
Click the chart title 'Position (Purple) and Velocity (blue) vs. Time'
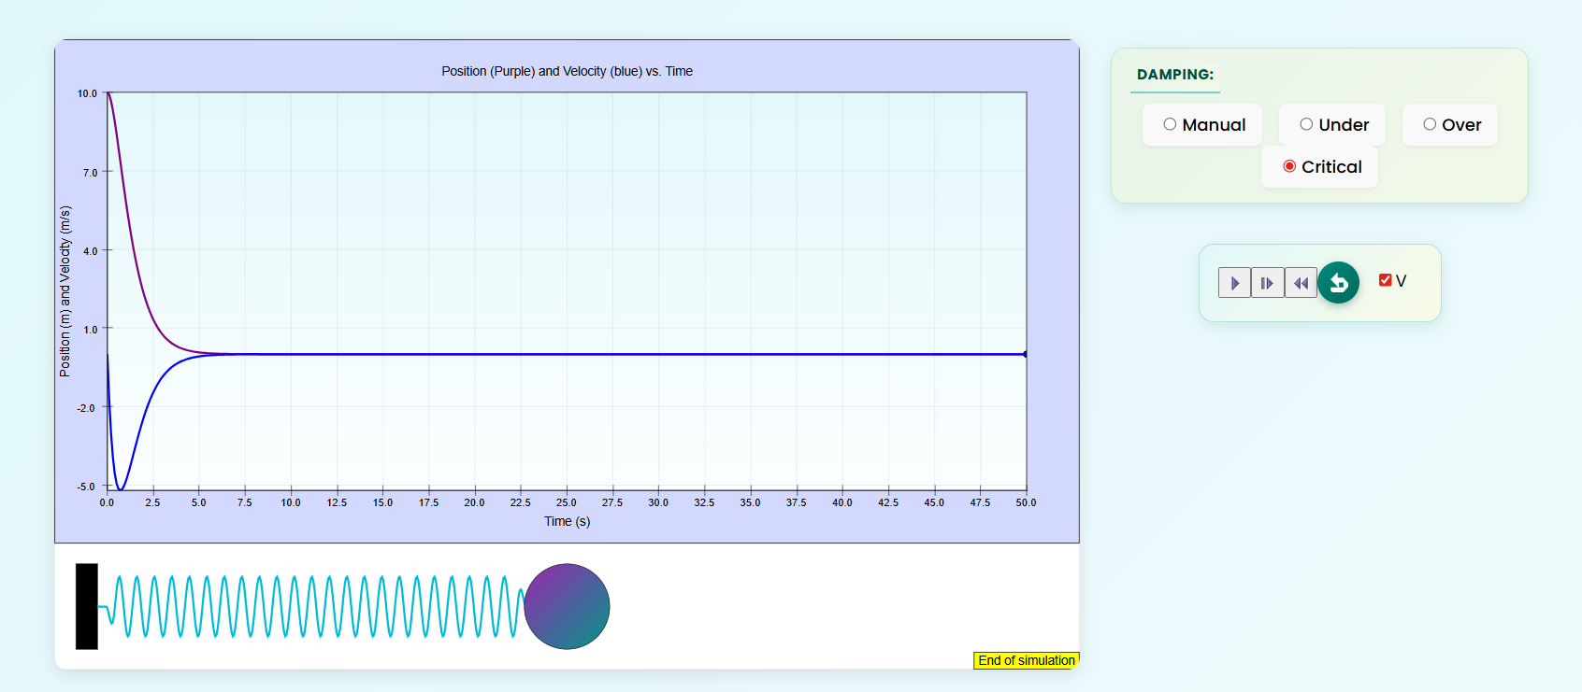coord(567,71)
